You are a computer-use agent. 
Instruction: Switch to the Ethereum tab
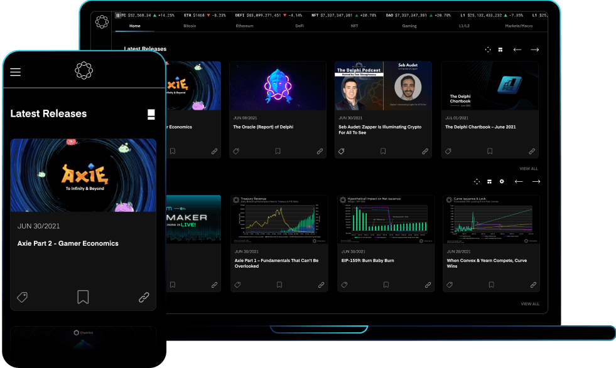pos(244,26)
